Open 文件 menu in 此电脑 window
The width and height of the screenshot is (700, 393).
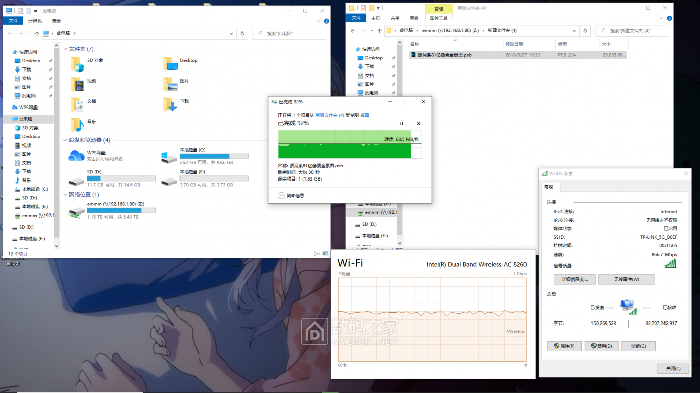pos(13,21)
